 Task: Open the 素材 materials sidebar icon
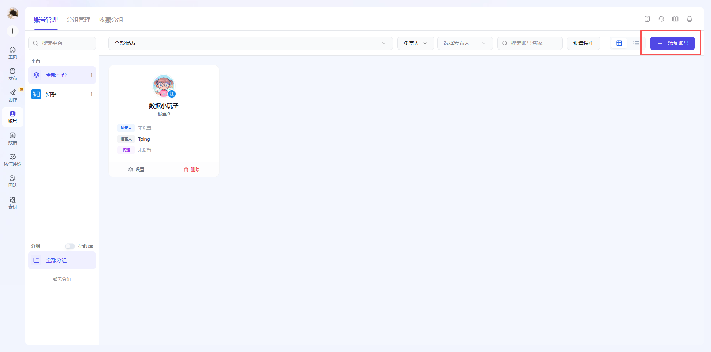coord(13,203)
